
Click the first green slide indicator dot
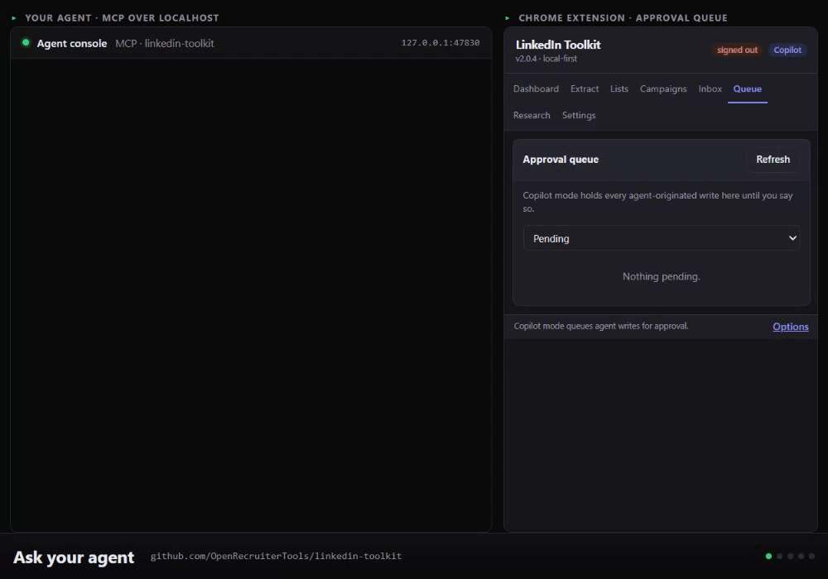[x=768, y=556]
